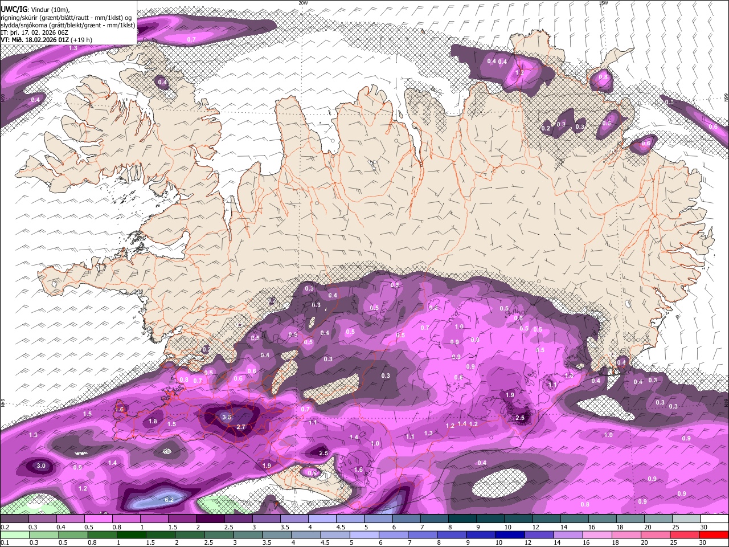The image size is (729, 547).
Task: Click the '16' label in the rain legend row
Action: coord(586,542)
